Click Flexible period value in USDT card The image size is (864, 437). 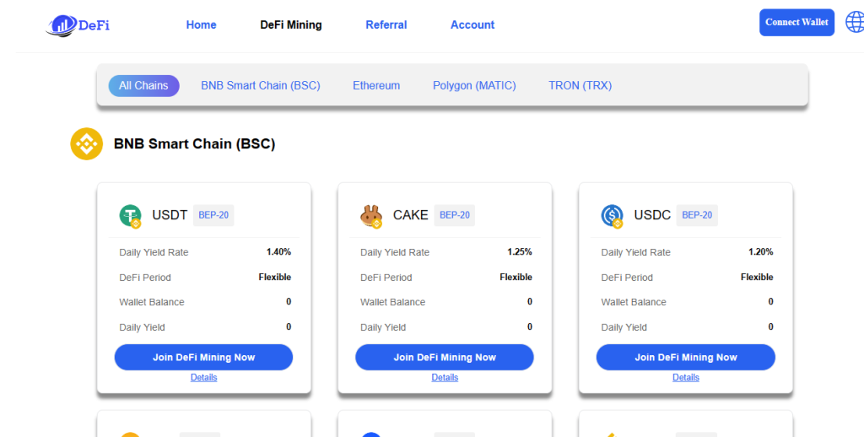275,278
